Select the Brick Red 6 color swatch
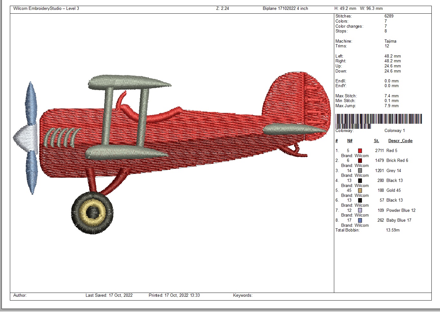 pyautogui.click(x=360, y=161)
